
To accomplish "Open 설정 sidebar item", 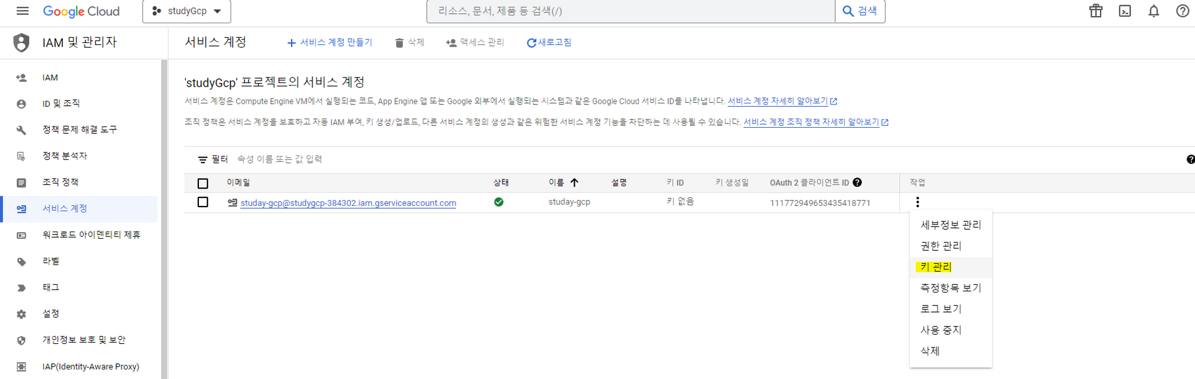I will click(79, 313).
